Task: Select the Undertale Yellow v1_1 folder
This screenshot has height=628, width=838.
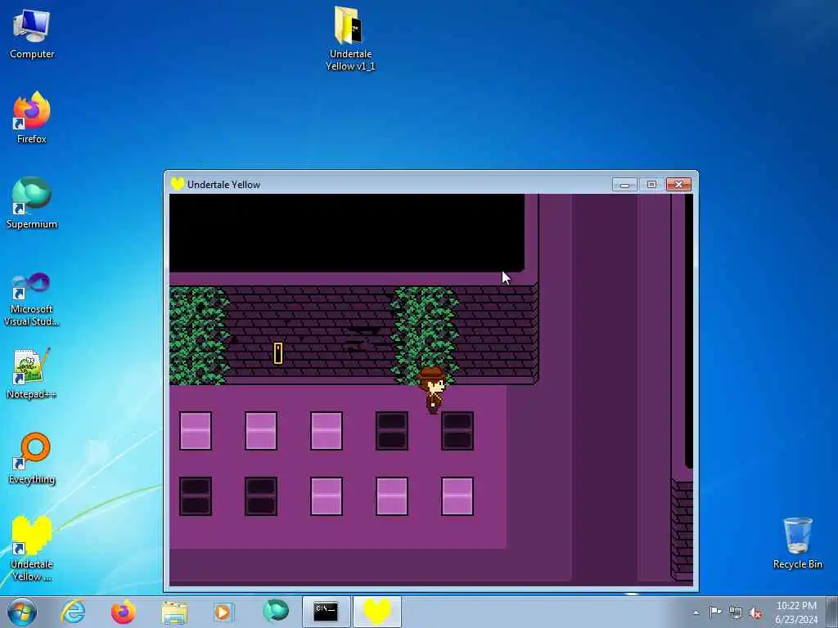Action: point(350,38)
